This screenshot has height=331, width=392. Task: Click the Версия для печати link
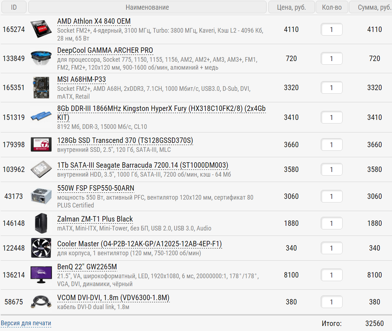pyautogui.click(x=26, y=323)
